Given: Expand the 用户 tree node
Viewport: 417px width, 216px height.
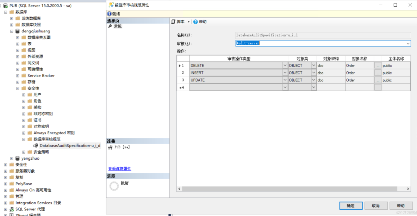Looking at the screenshot, I should (23, 94).
